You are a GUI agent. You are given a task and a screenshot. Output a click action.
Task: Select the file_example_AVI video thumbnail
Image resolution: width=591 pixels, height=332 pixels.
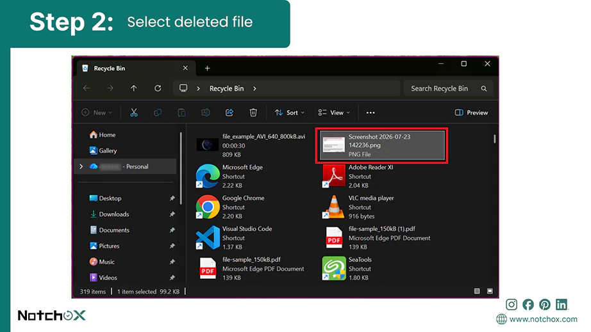[208, 145]
